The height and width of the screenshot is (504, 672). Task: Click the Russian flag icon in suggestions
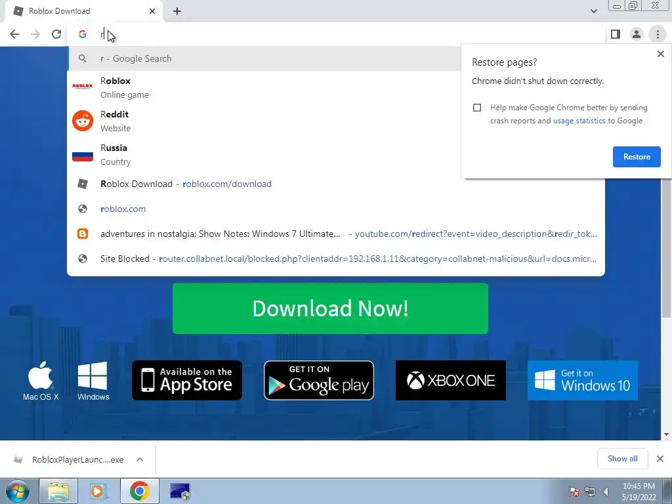coord(82,155)
